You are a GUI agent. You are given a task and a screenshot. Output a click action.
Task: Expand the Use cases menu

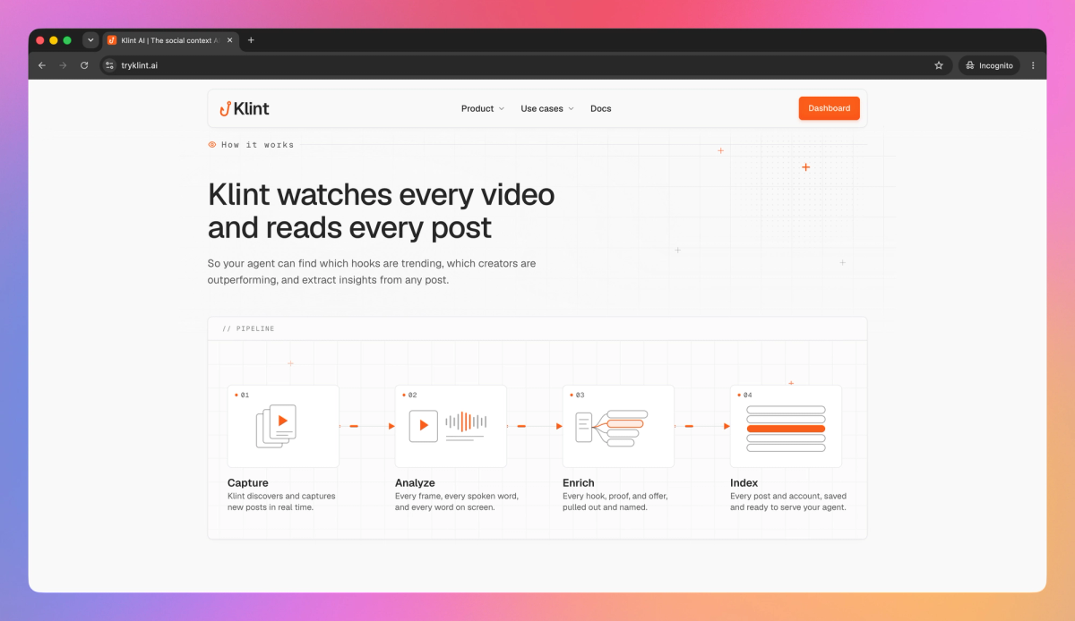pos(547,108)
